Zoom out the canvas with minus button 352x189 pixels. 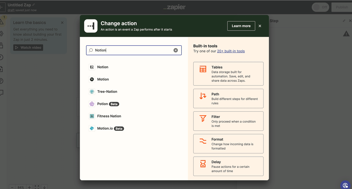pyautogui.click(x=12, y=187)
